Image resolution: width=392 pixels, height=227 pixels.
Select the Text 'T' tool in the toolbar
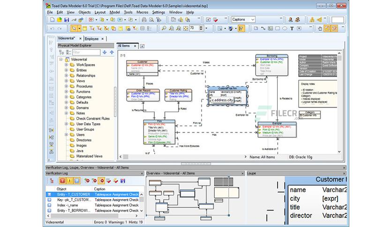[x=292, y=29]
